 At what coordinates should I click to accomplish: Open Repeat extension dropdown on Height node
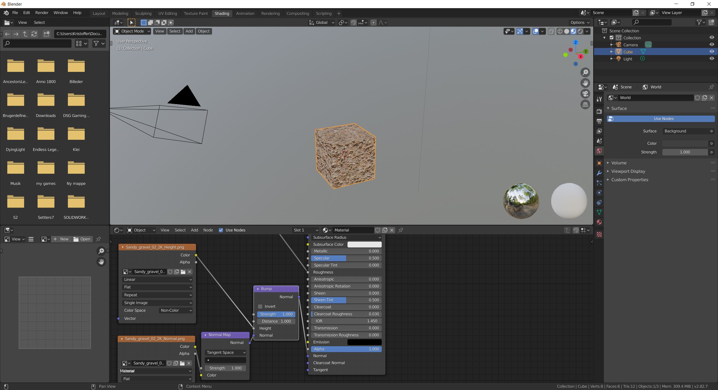pyautogui.click(x=157, y=295)
